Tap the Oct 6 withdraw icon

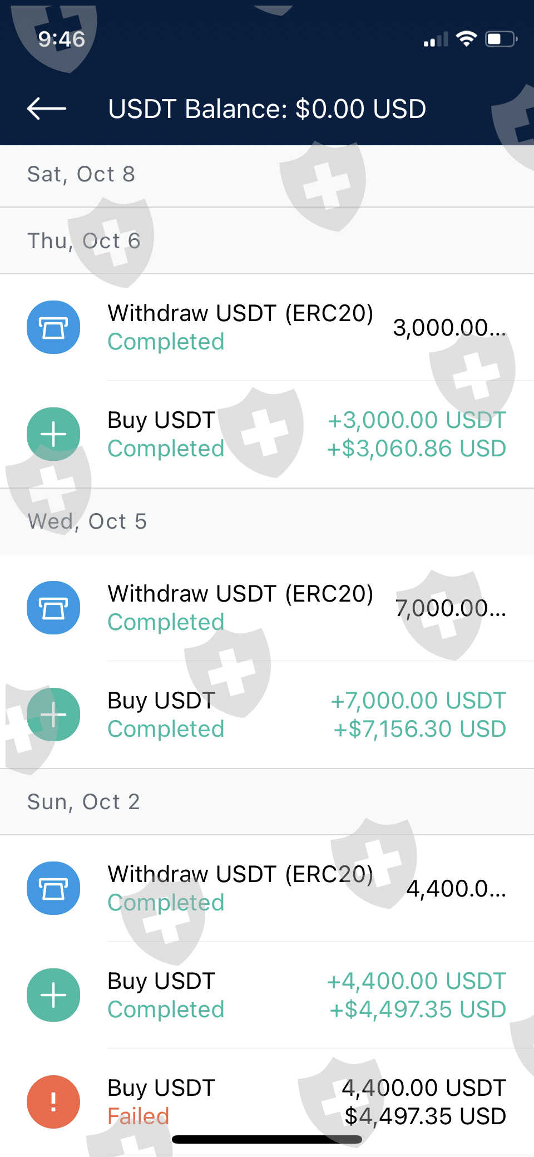[53, 327]
